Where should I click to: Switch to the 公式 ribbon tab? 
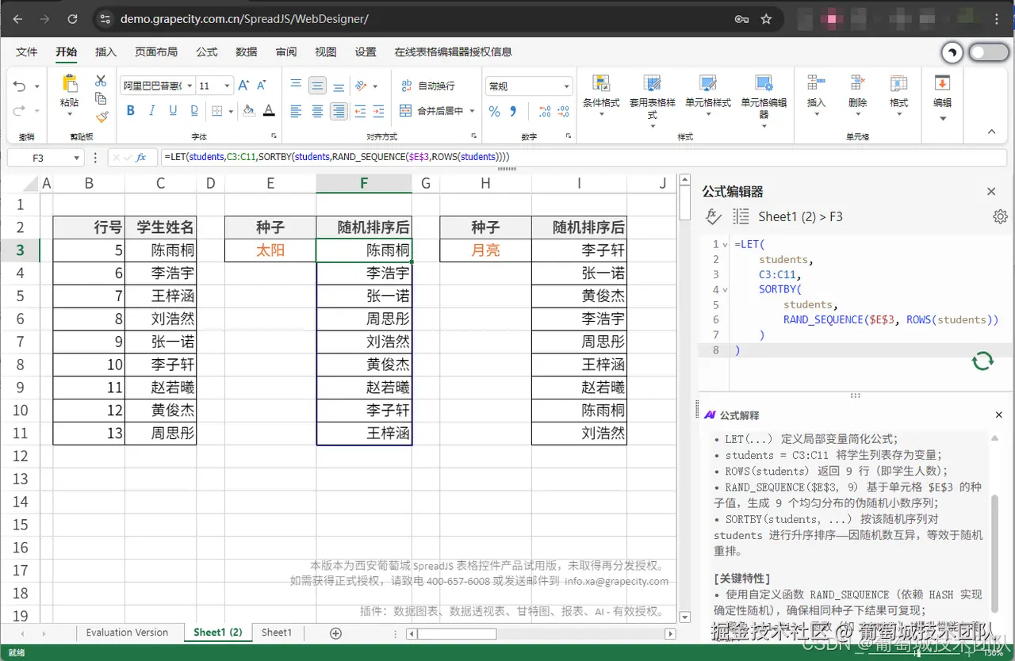[x=207, y=52]
